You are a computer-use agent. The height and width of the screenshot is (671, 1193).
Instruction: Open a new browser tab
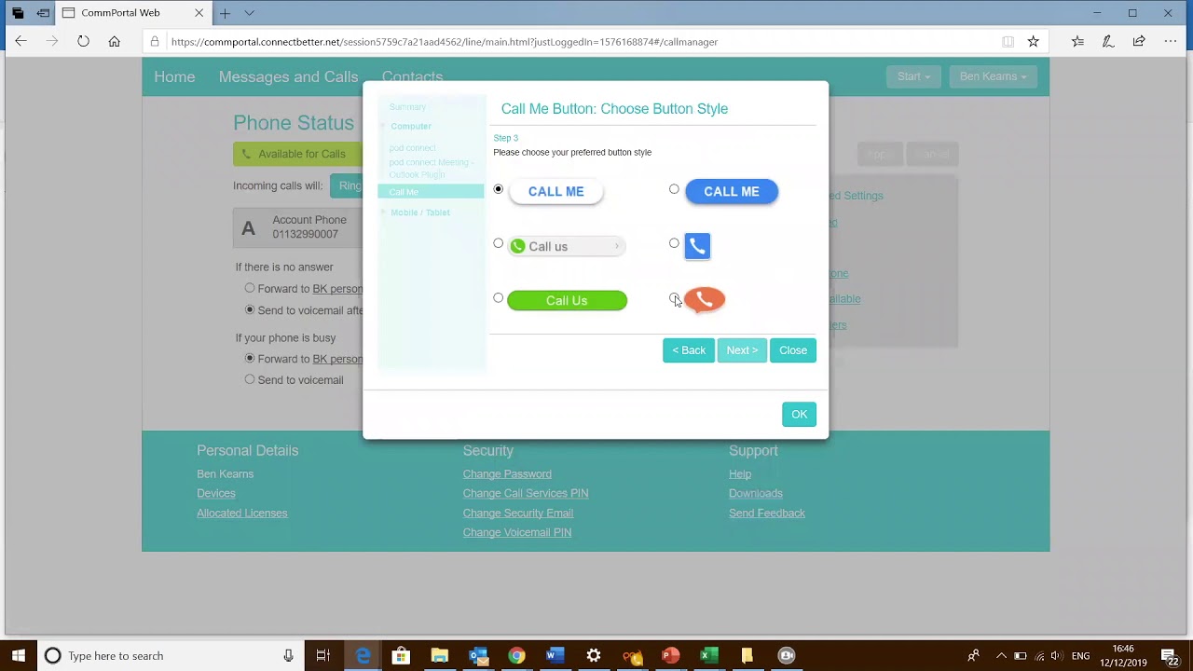(225, 13)
